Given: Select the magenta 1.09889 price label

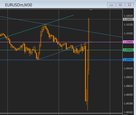Looking at the screenshot, I should click(128, 42).
